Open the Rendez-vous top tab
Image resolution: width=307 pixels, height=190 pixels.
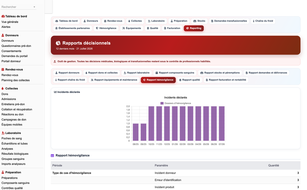(113, 21)
